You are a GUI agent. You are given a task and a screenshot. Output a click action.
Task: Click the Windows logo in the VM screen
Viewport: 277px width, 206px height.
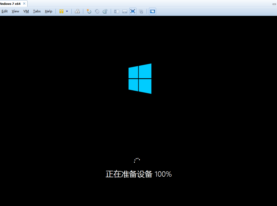140,79
